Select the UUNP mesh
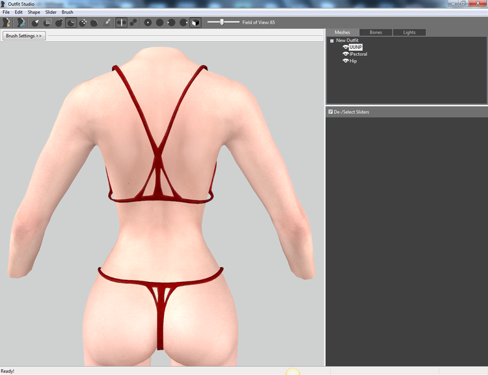Image resolution: width=488 pixels, height=375 pixels. 356,47
